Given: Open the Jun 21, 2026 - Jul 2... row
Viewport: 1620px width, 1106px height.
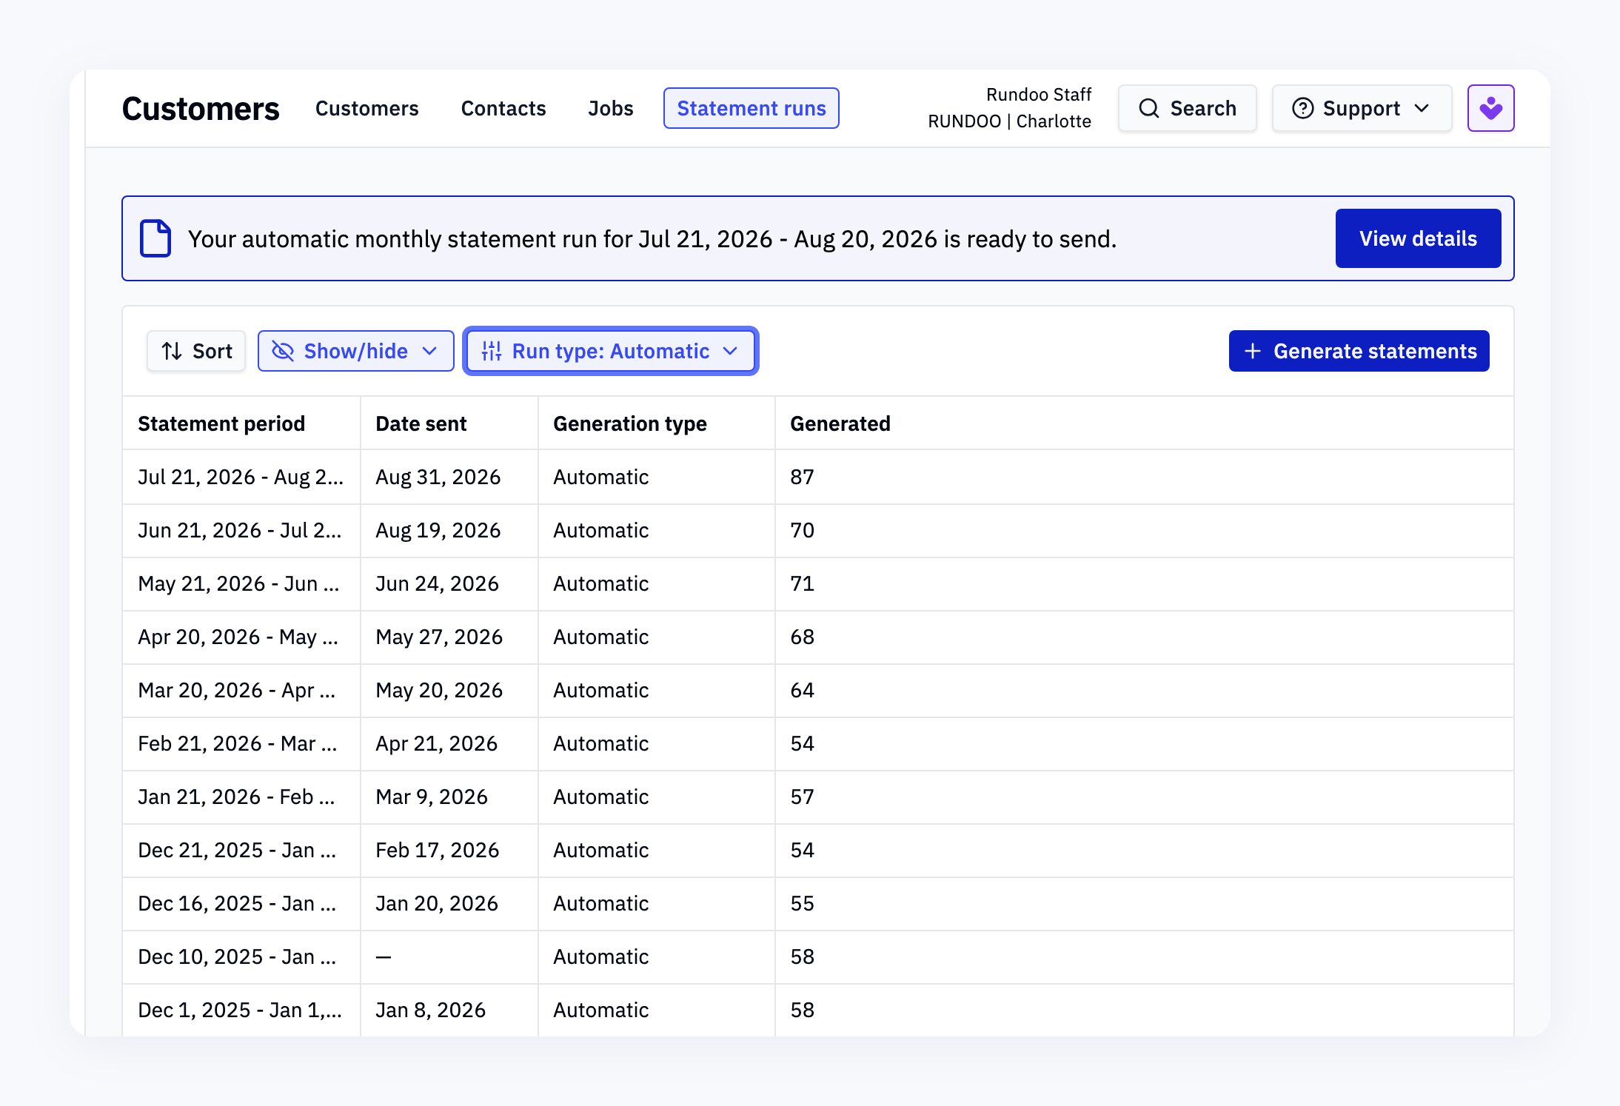Looking at the screenshot, I should tap(818, 530).
